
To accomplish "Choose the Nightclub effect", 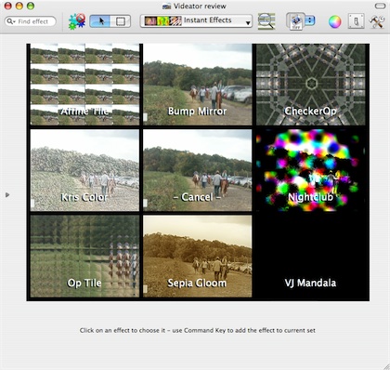I will coord(311,170).
